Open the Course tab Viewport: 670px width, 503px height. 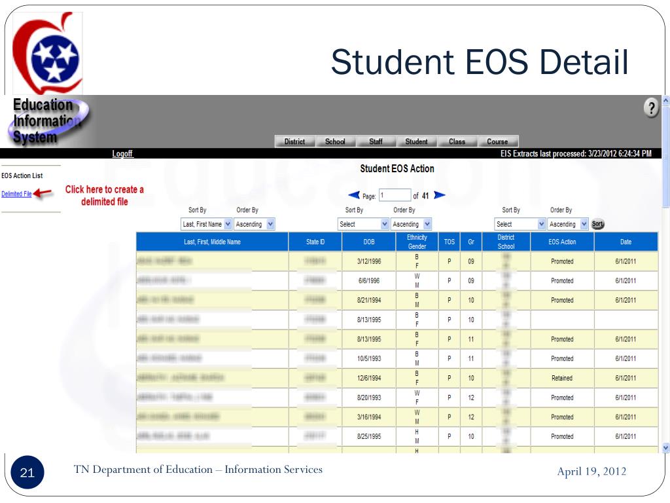[x=497, y=141]
